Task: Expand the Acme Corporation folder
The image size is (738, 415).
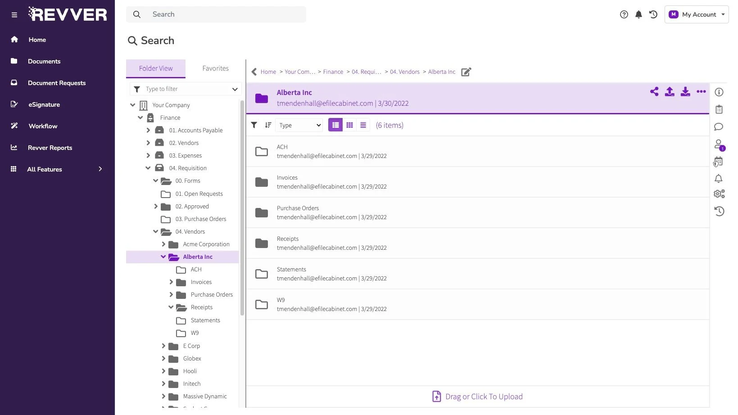Action: point(163,244)
